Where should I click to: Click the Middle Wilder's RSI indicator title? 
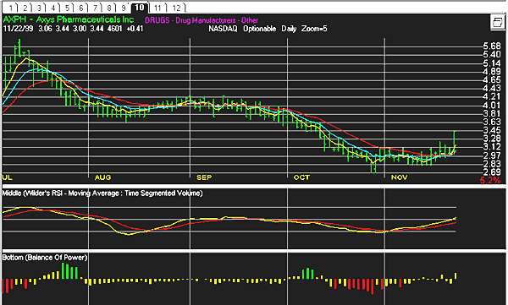coord(102,193)
